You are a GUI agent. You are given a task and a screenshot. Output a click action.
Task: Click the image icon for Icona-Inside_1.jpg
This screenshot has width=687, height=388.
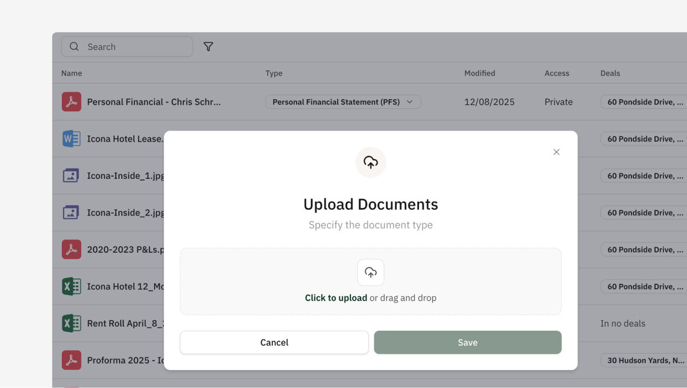tap(72, 176)
